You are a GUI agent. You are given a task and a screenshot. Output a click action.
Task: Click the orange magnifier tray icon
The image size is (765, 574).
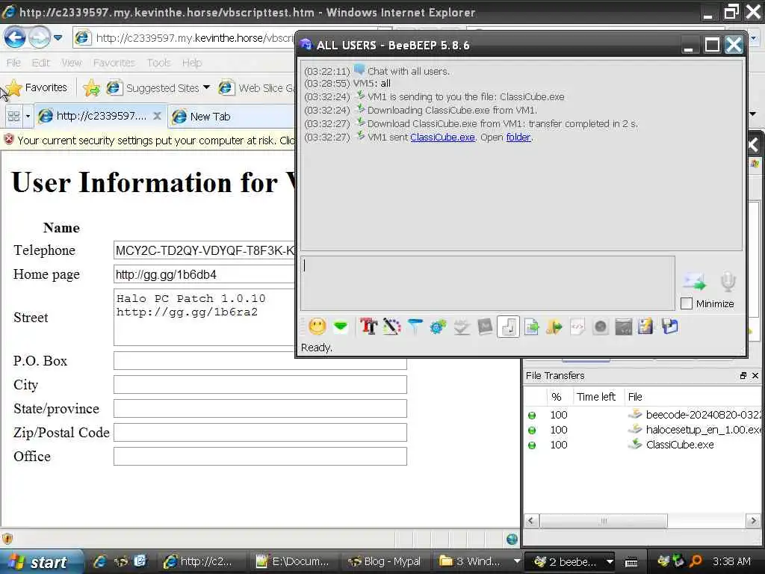pyautogui.click(x=696, y=561)
